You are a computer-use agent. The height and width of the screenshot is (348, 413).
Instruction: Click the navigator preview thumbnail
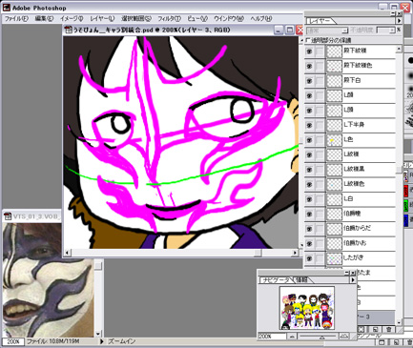[x=307, y=308]
